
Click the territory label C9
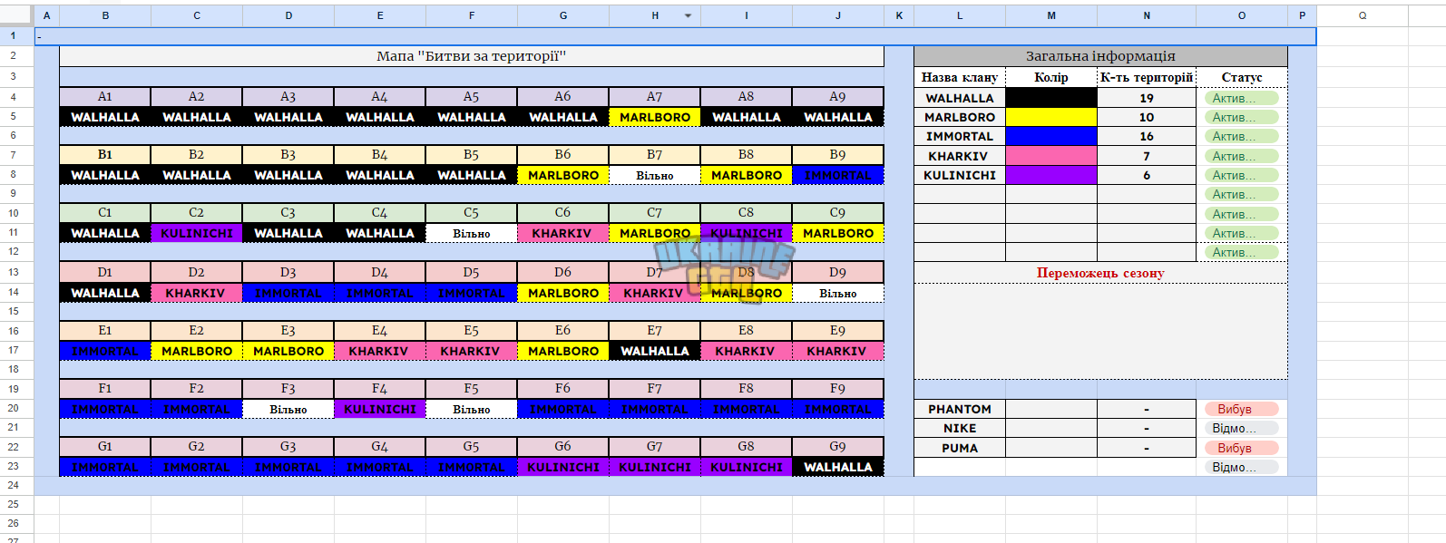point(838,213)
